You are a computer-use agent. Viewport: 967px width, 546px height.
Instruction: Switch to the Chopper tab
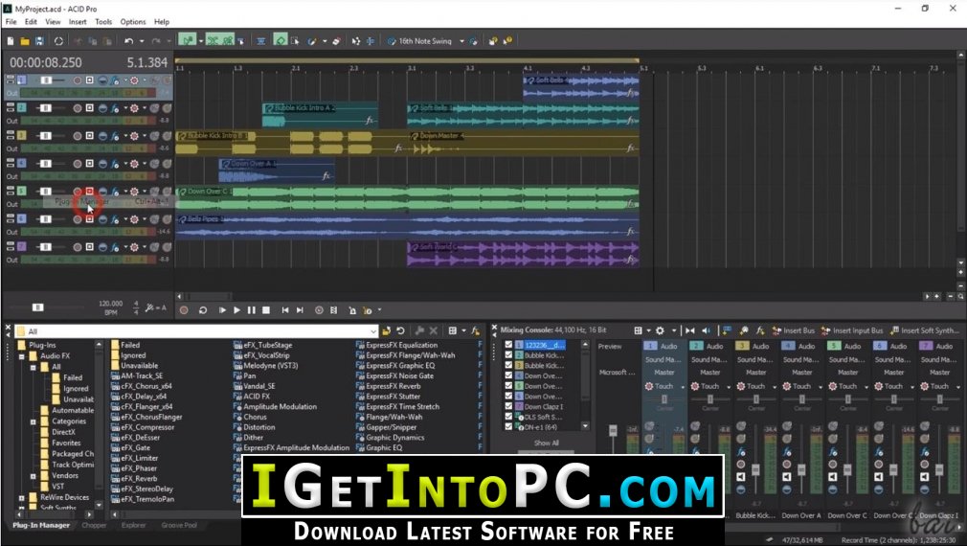(x=94, y=526)
